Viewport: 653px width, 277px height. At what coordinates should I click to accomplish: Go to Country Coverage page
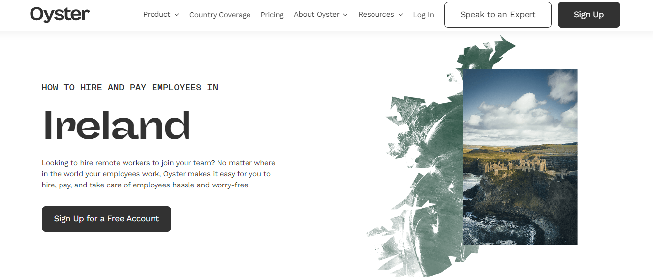coord(220,15)
